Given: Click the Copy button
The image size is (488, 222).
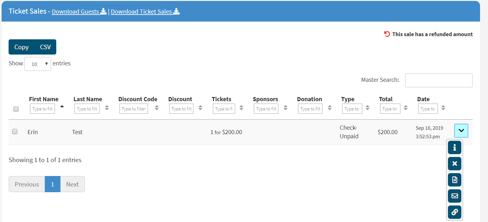Looking at the screenshot, I should click(x=21, y=47).
